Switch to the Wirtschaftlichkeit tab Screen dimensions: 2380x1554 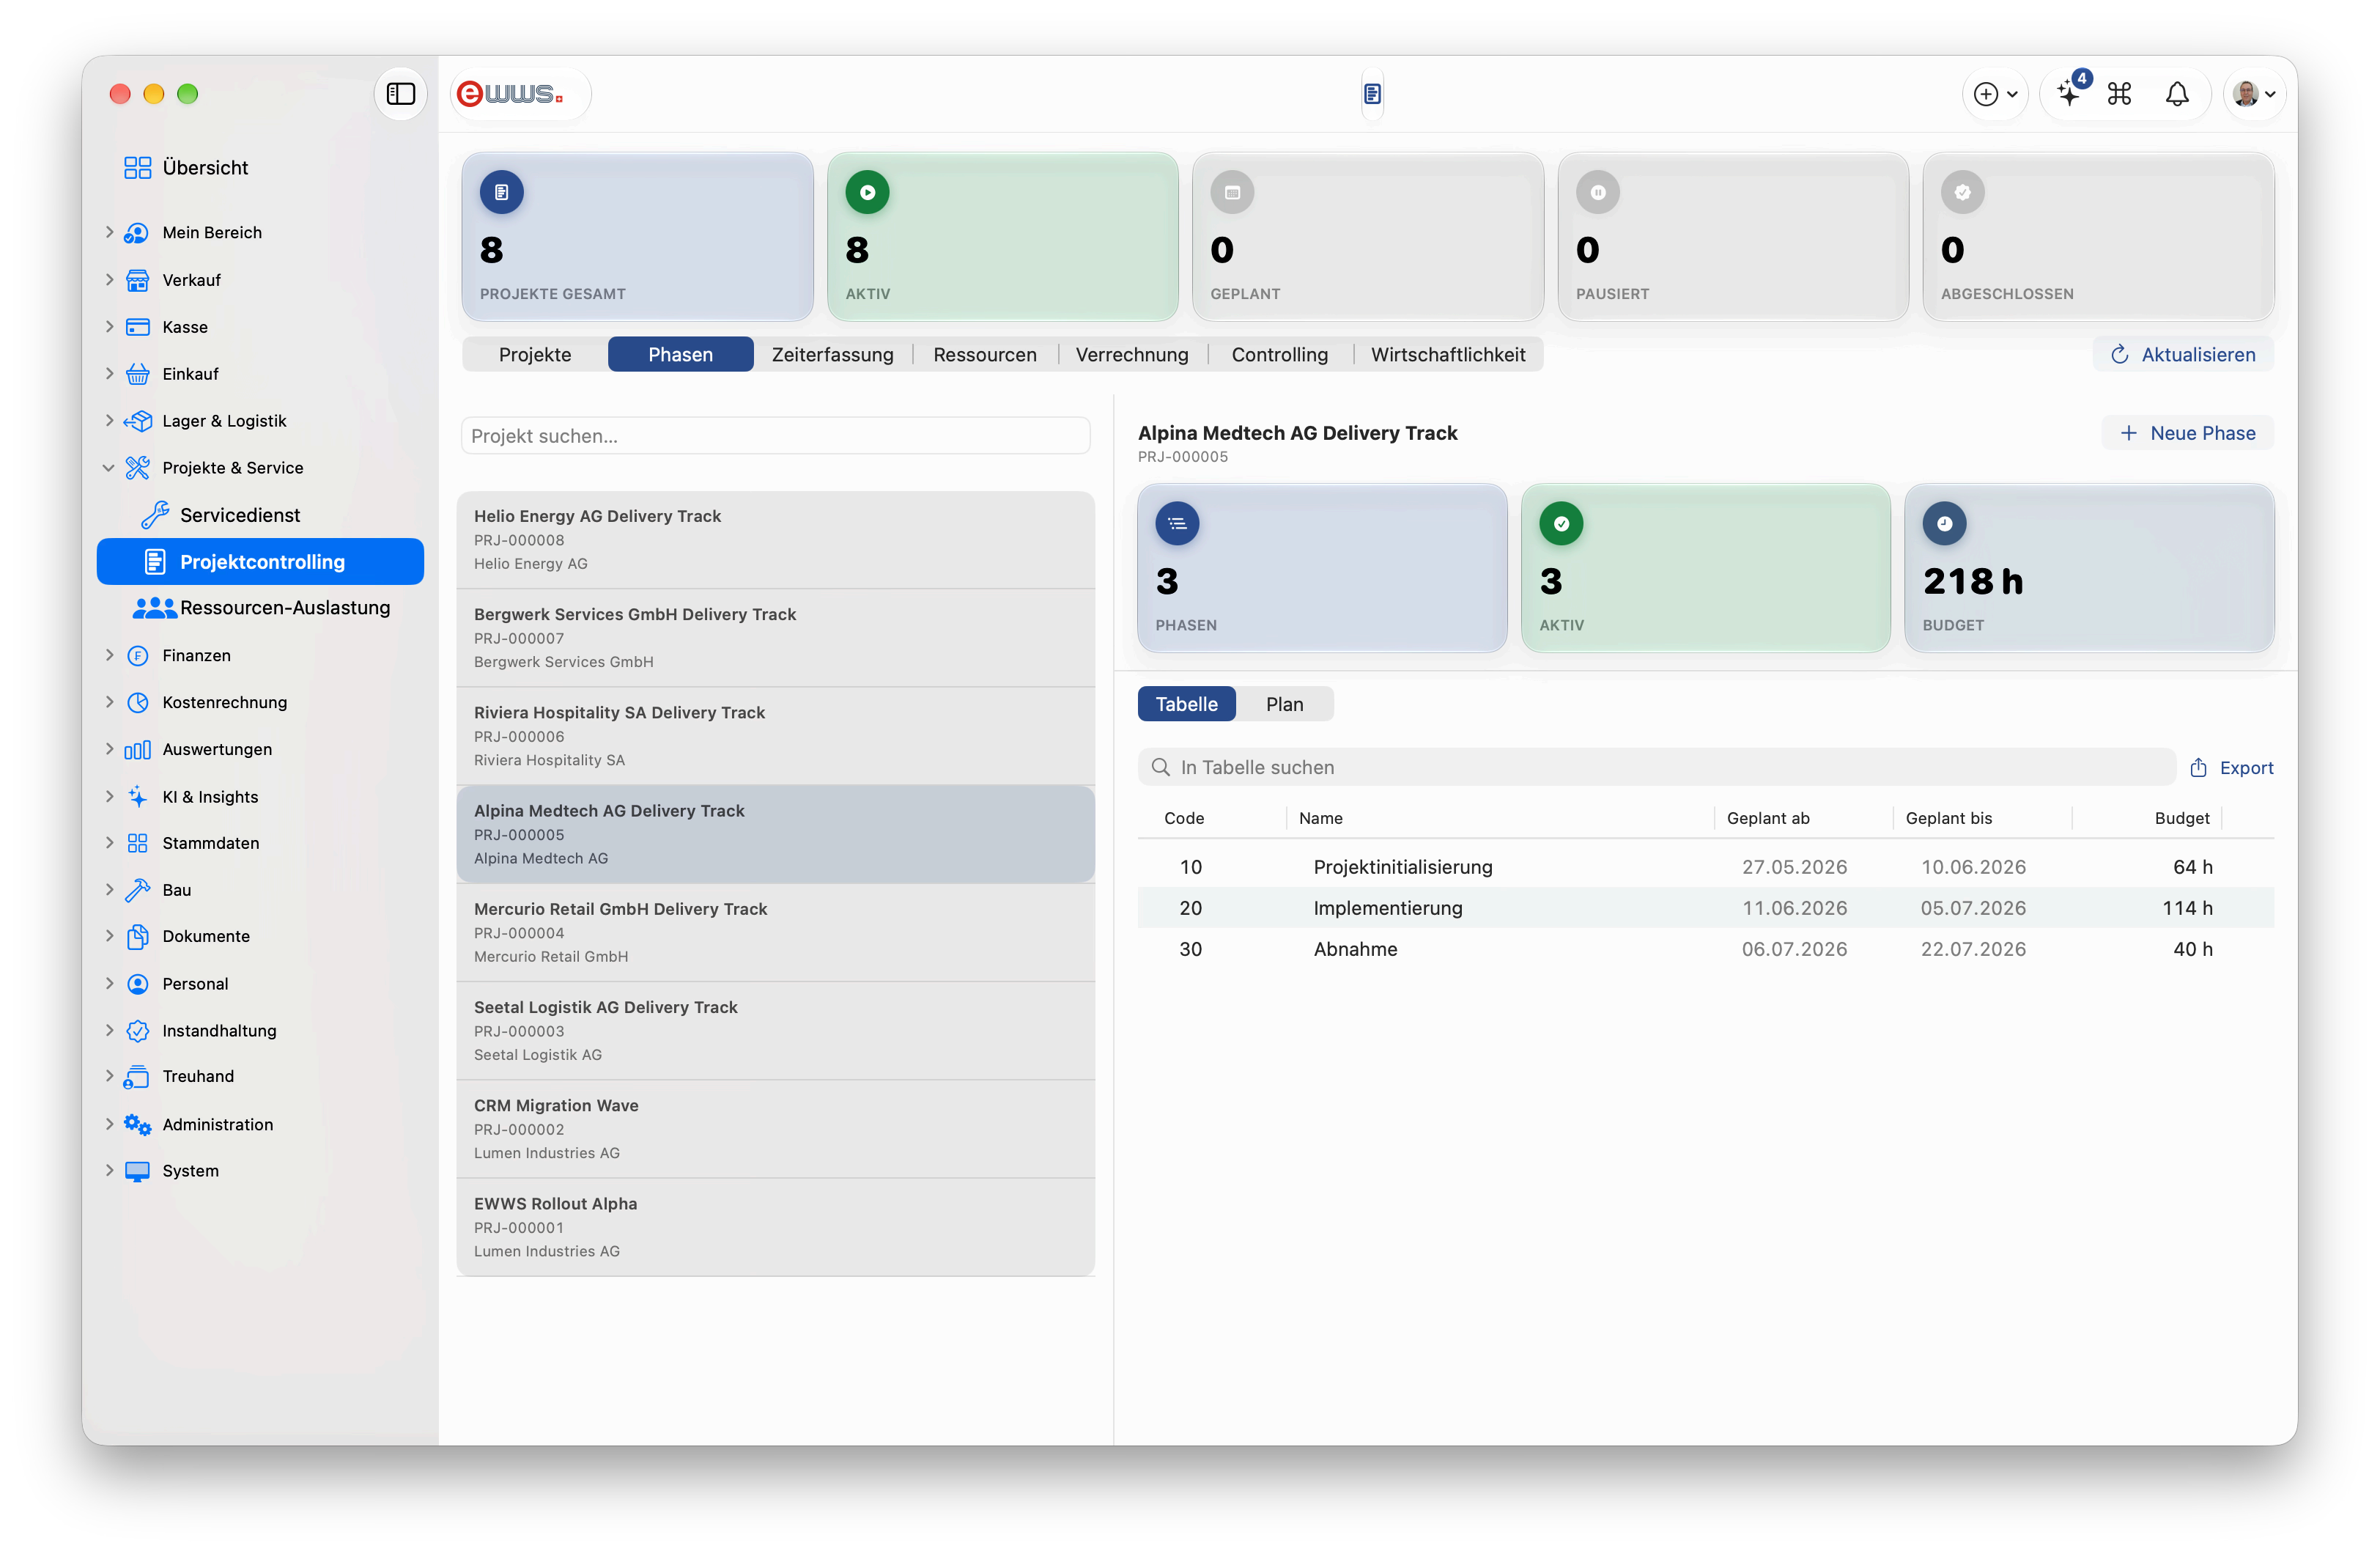coord(1447,354)
